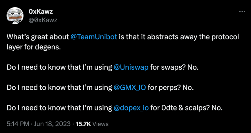
Task: Open the 0xKawz display name profile link
Action: (41, 12)
